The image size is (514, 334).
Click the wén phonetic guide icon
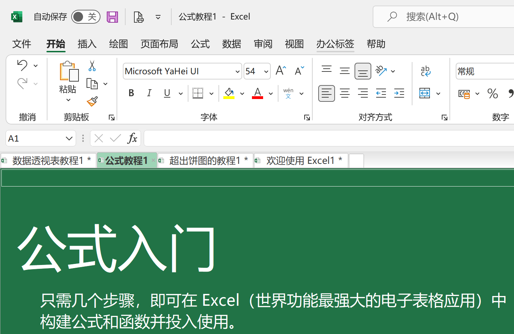pyautogui.click(x=288, y=93)
